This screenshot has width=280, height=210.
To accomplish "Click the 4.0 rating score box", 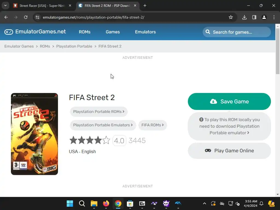I will pos(119,141).
